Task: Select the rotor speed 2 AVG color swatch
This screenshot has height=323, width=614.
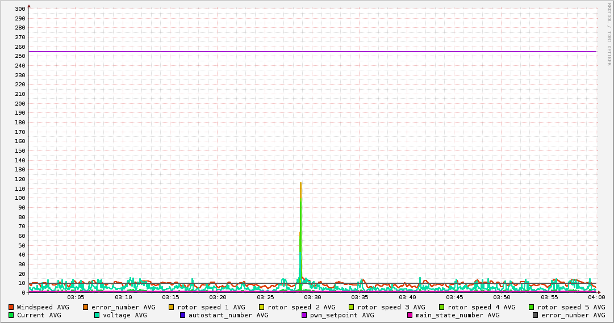Action: coord(261,307)
